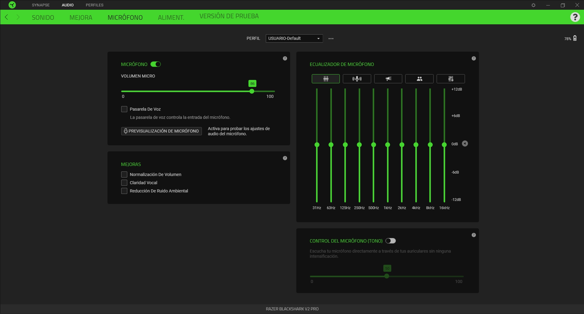Click the 0dB reset arrow icon
Image resolution: width=584 pixels, height=314 pixels.
tap(465, 143)
